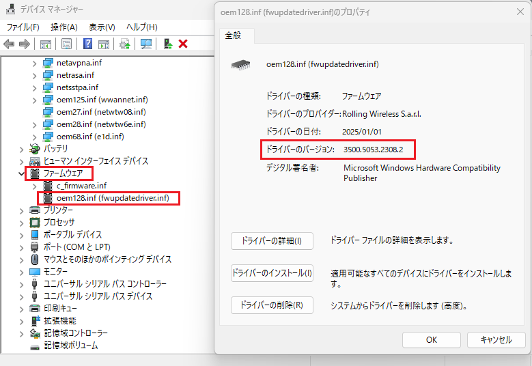The height and width of the screenshot is (366, 532).
Task: Select the ポータブル デバイス icon
Action: pyautogui.click(x=34, y=235)
